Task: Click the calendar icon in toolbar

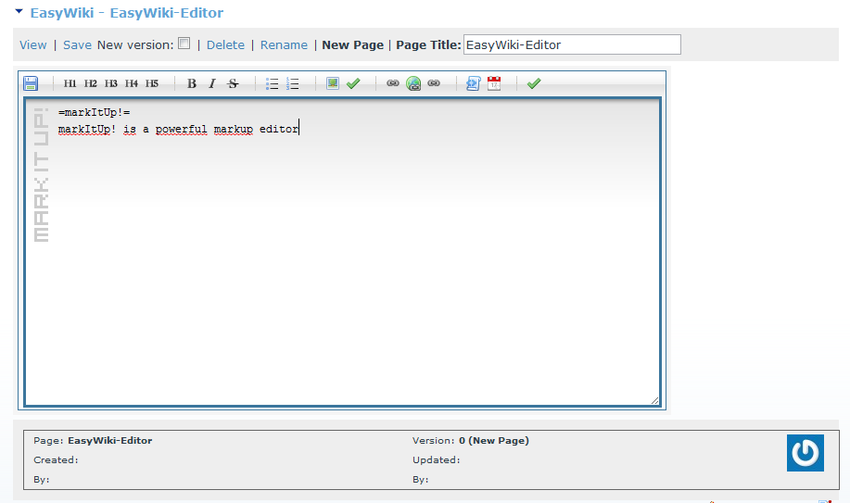Action: 494,83
